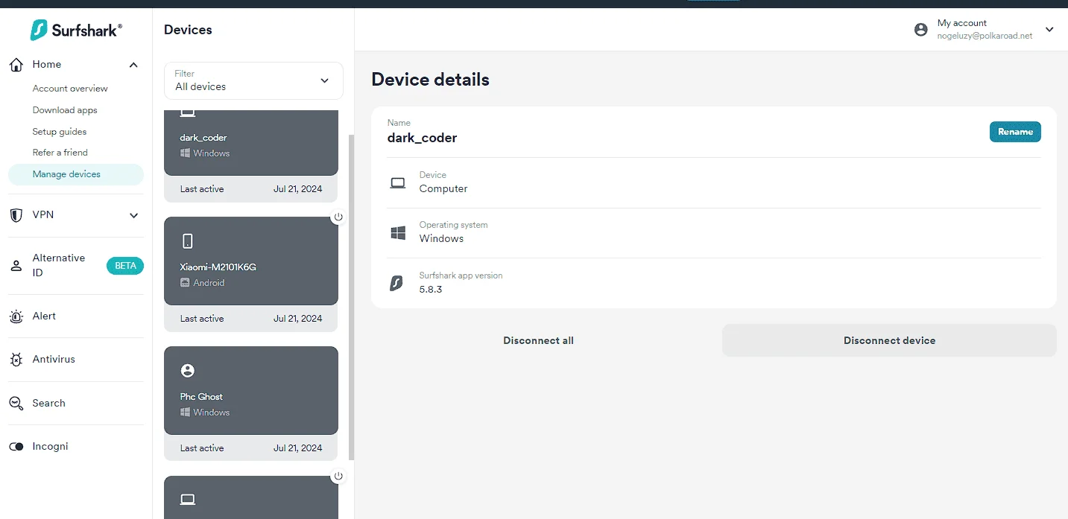Click the Alert siren icon

(16, 316)
